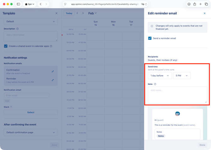This screenshot has width=211, height=150.
Task: Open help icon next to Note label
Action: [x=155, y=84]
